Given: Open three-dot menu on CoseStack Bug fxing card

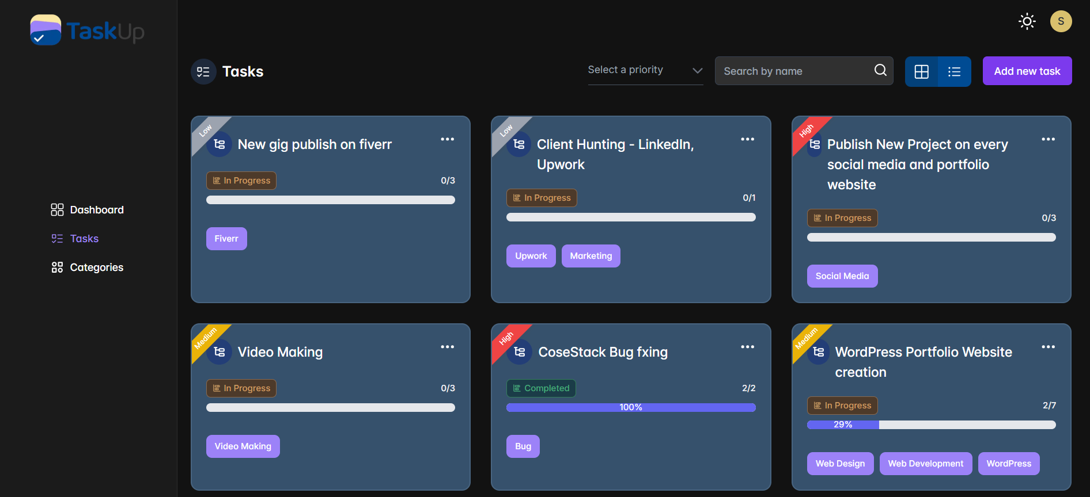Looking at the screenshot, I should pyautogui.click(x=747, y=347).
